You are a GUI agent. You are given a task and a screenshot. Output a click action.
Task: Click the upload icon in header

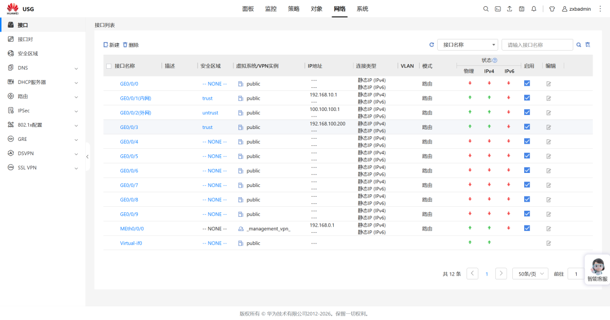pyautogui.click(x=509, y=9)
